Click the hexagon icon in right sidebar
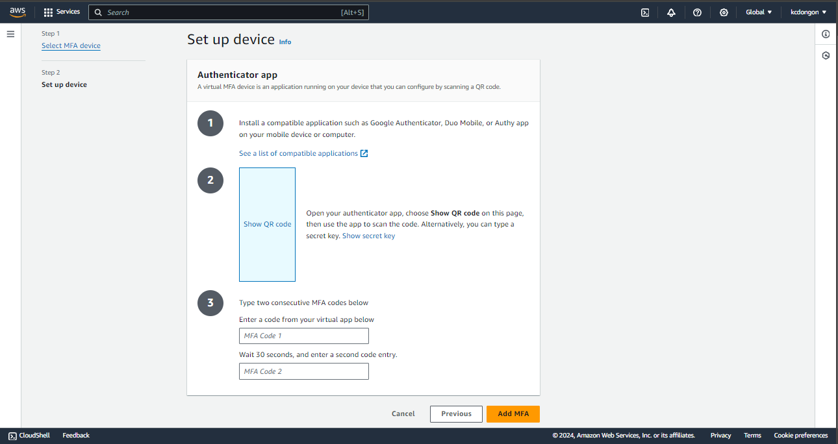The width and height of the screenshot is (838, 444). click(826, 56)
